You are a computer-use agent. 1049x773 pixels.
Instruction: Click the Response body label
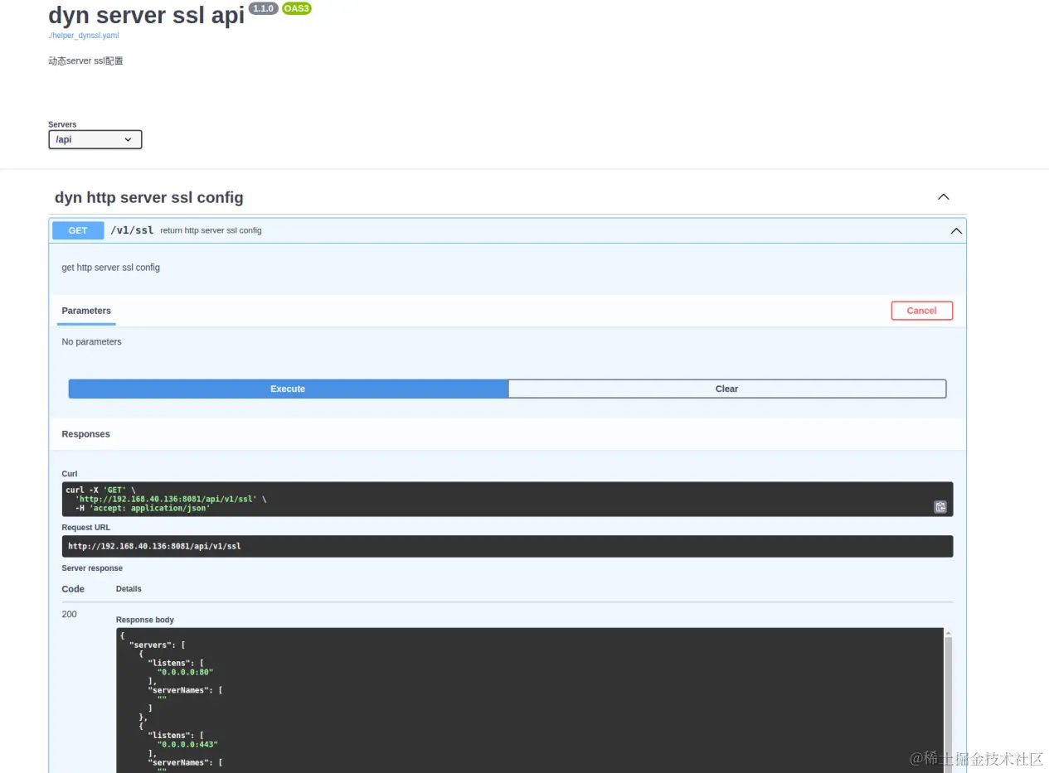pyautogui.click(x=145, y=620)
